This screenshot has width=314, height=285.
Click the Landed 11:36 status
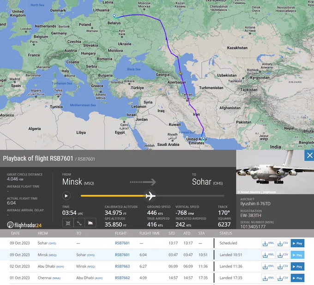tap(231, 267)
